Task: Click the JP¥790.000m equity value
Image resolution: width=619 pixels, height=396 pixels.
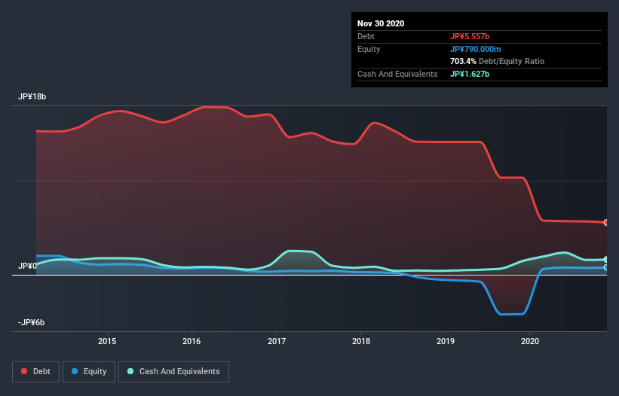Action: coord(475,49)
